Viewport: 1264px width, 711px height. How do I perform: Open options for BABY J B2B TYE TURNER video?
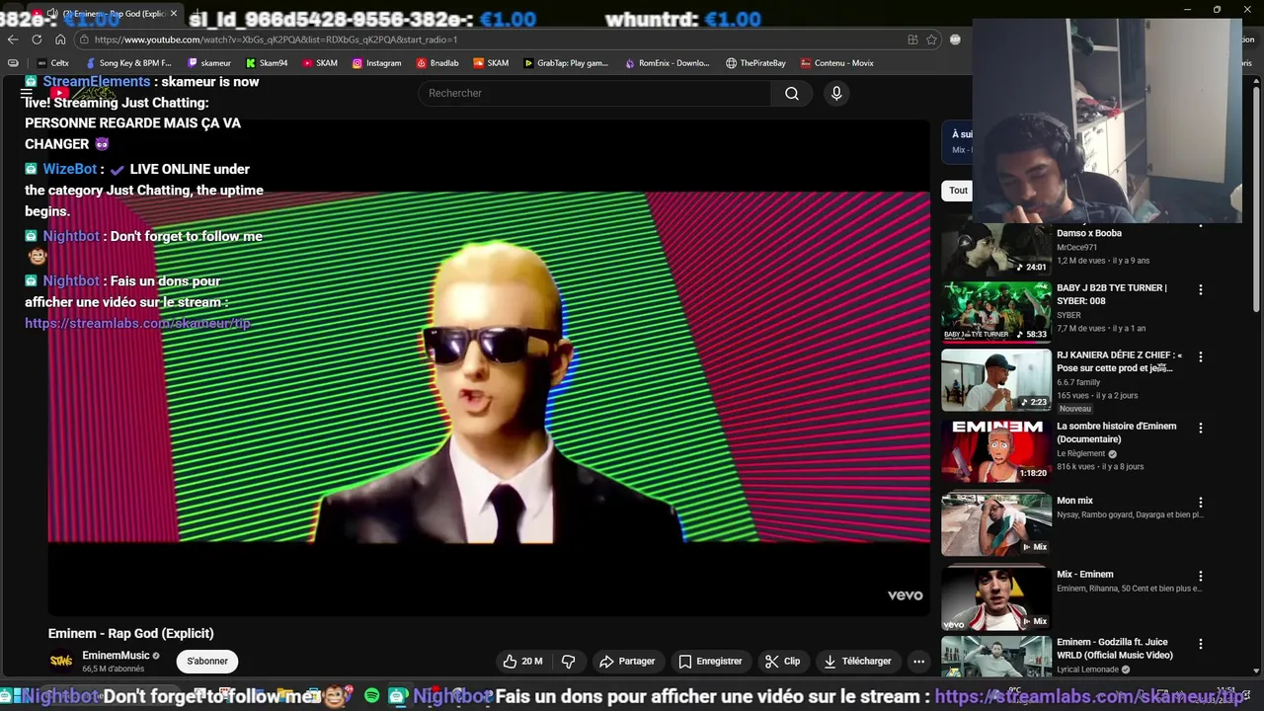tap(1201, 290)
